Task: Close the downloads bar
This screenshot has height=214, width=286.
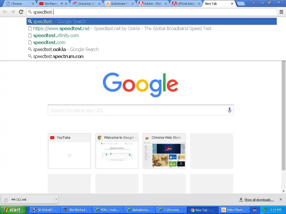Action: point(281,200)
